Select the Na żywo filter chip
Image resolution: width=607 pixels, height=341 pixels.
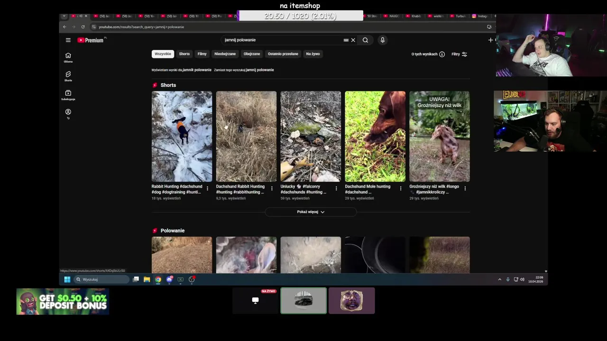click(313, 54)
